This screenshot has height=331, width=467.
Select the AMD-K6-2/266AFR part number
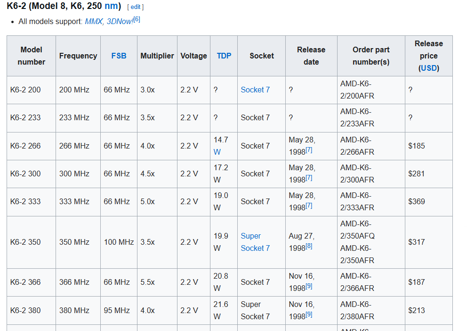[x=357, y=146]
